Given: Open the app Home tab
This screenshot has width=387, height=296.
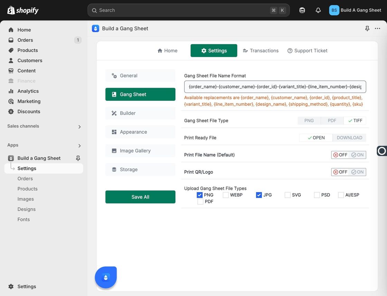Looking at the screenshot, I should [x=168, y=50].
